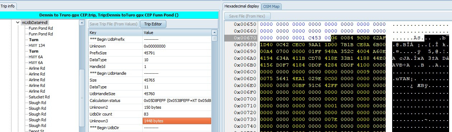Click Save Trip File (From Values) button
This screenshot has width=452, height=132.
click(x=114, y=24)
